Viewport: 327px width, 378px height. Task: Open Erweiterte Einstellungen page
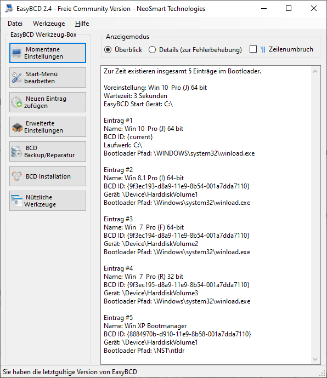[x=48, y=127]
